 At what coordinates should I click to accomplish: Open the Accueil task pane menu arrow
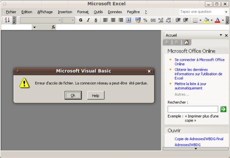(x=221, y=35)
